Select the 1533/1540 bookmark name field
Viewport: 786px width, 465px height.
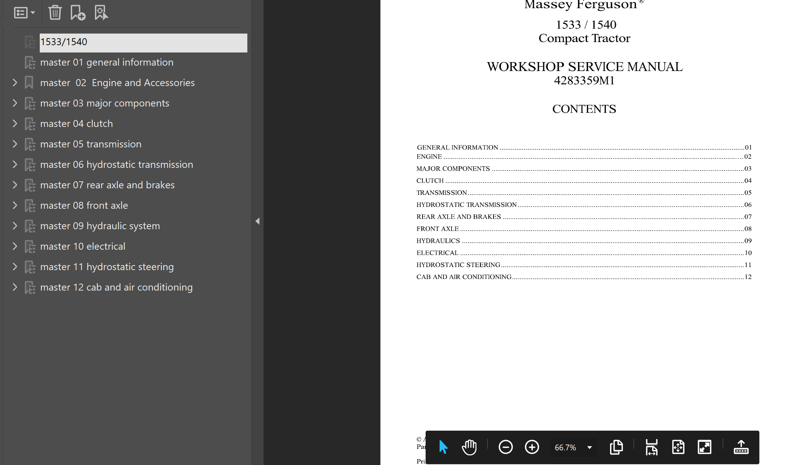click(143, 42)
